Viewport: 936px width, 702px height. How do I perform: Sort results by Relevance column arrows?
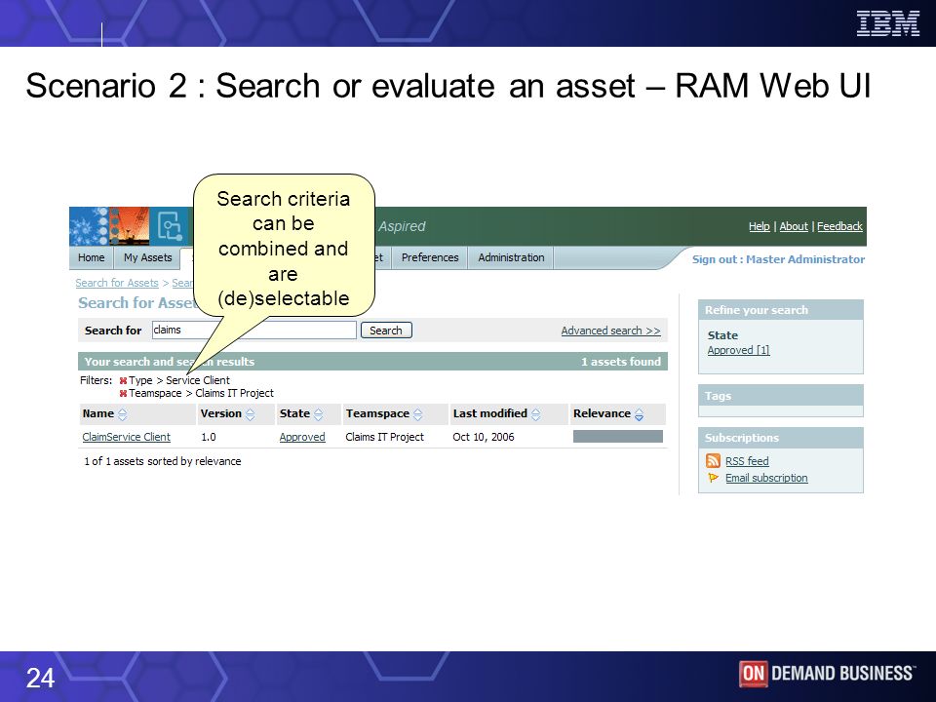click(639, 414)
